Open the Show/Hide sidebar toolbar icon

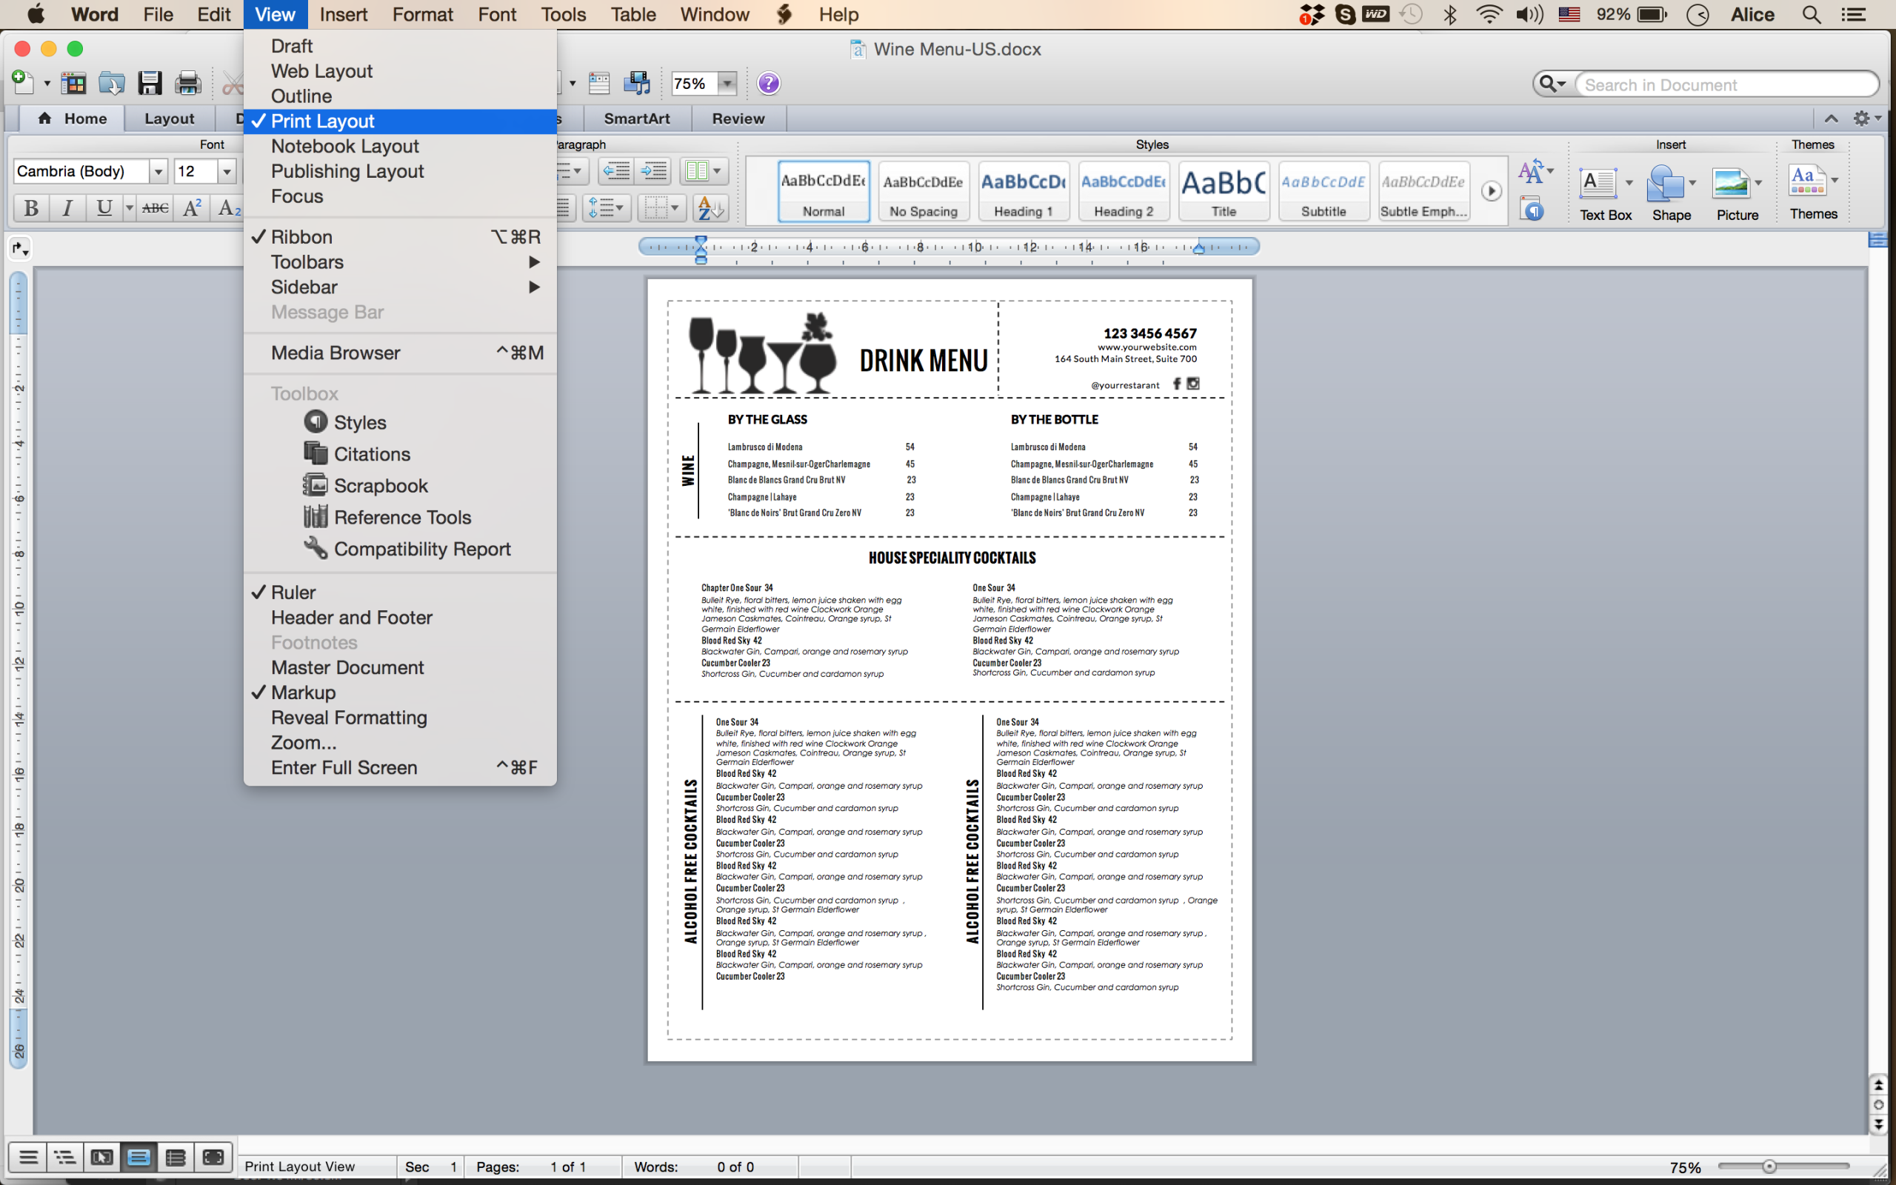pyautogui.click(x=599, y=83)
